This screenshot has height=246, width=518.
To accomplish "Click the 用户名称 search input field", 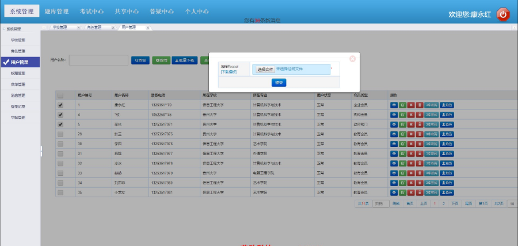I will coord(98,60).
